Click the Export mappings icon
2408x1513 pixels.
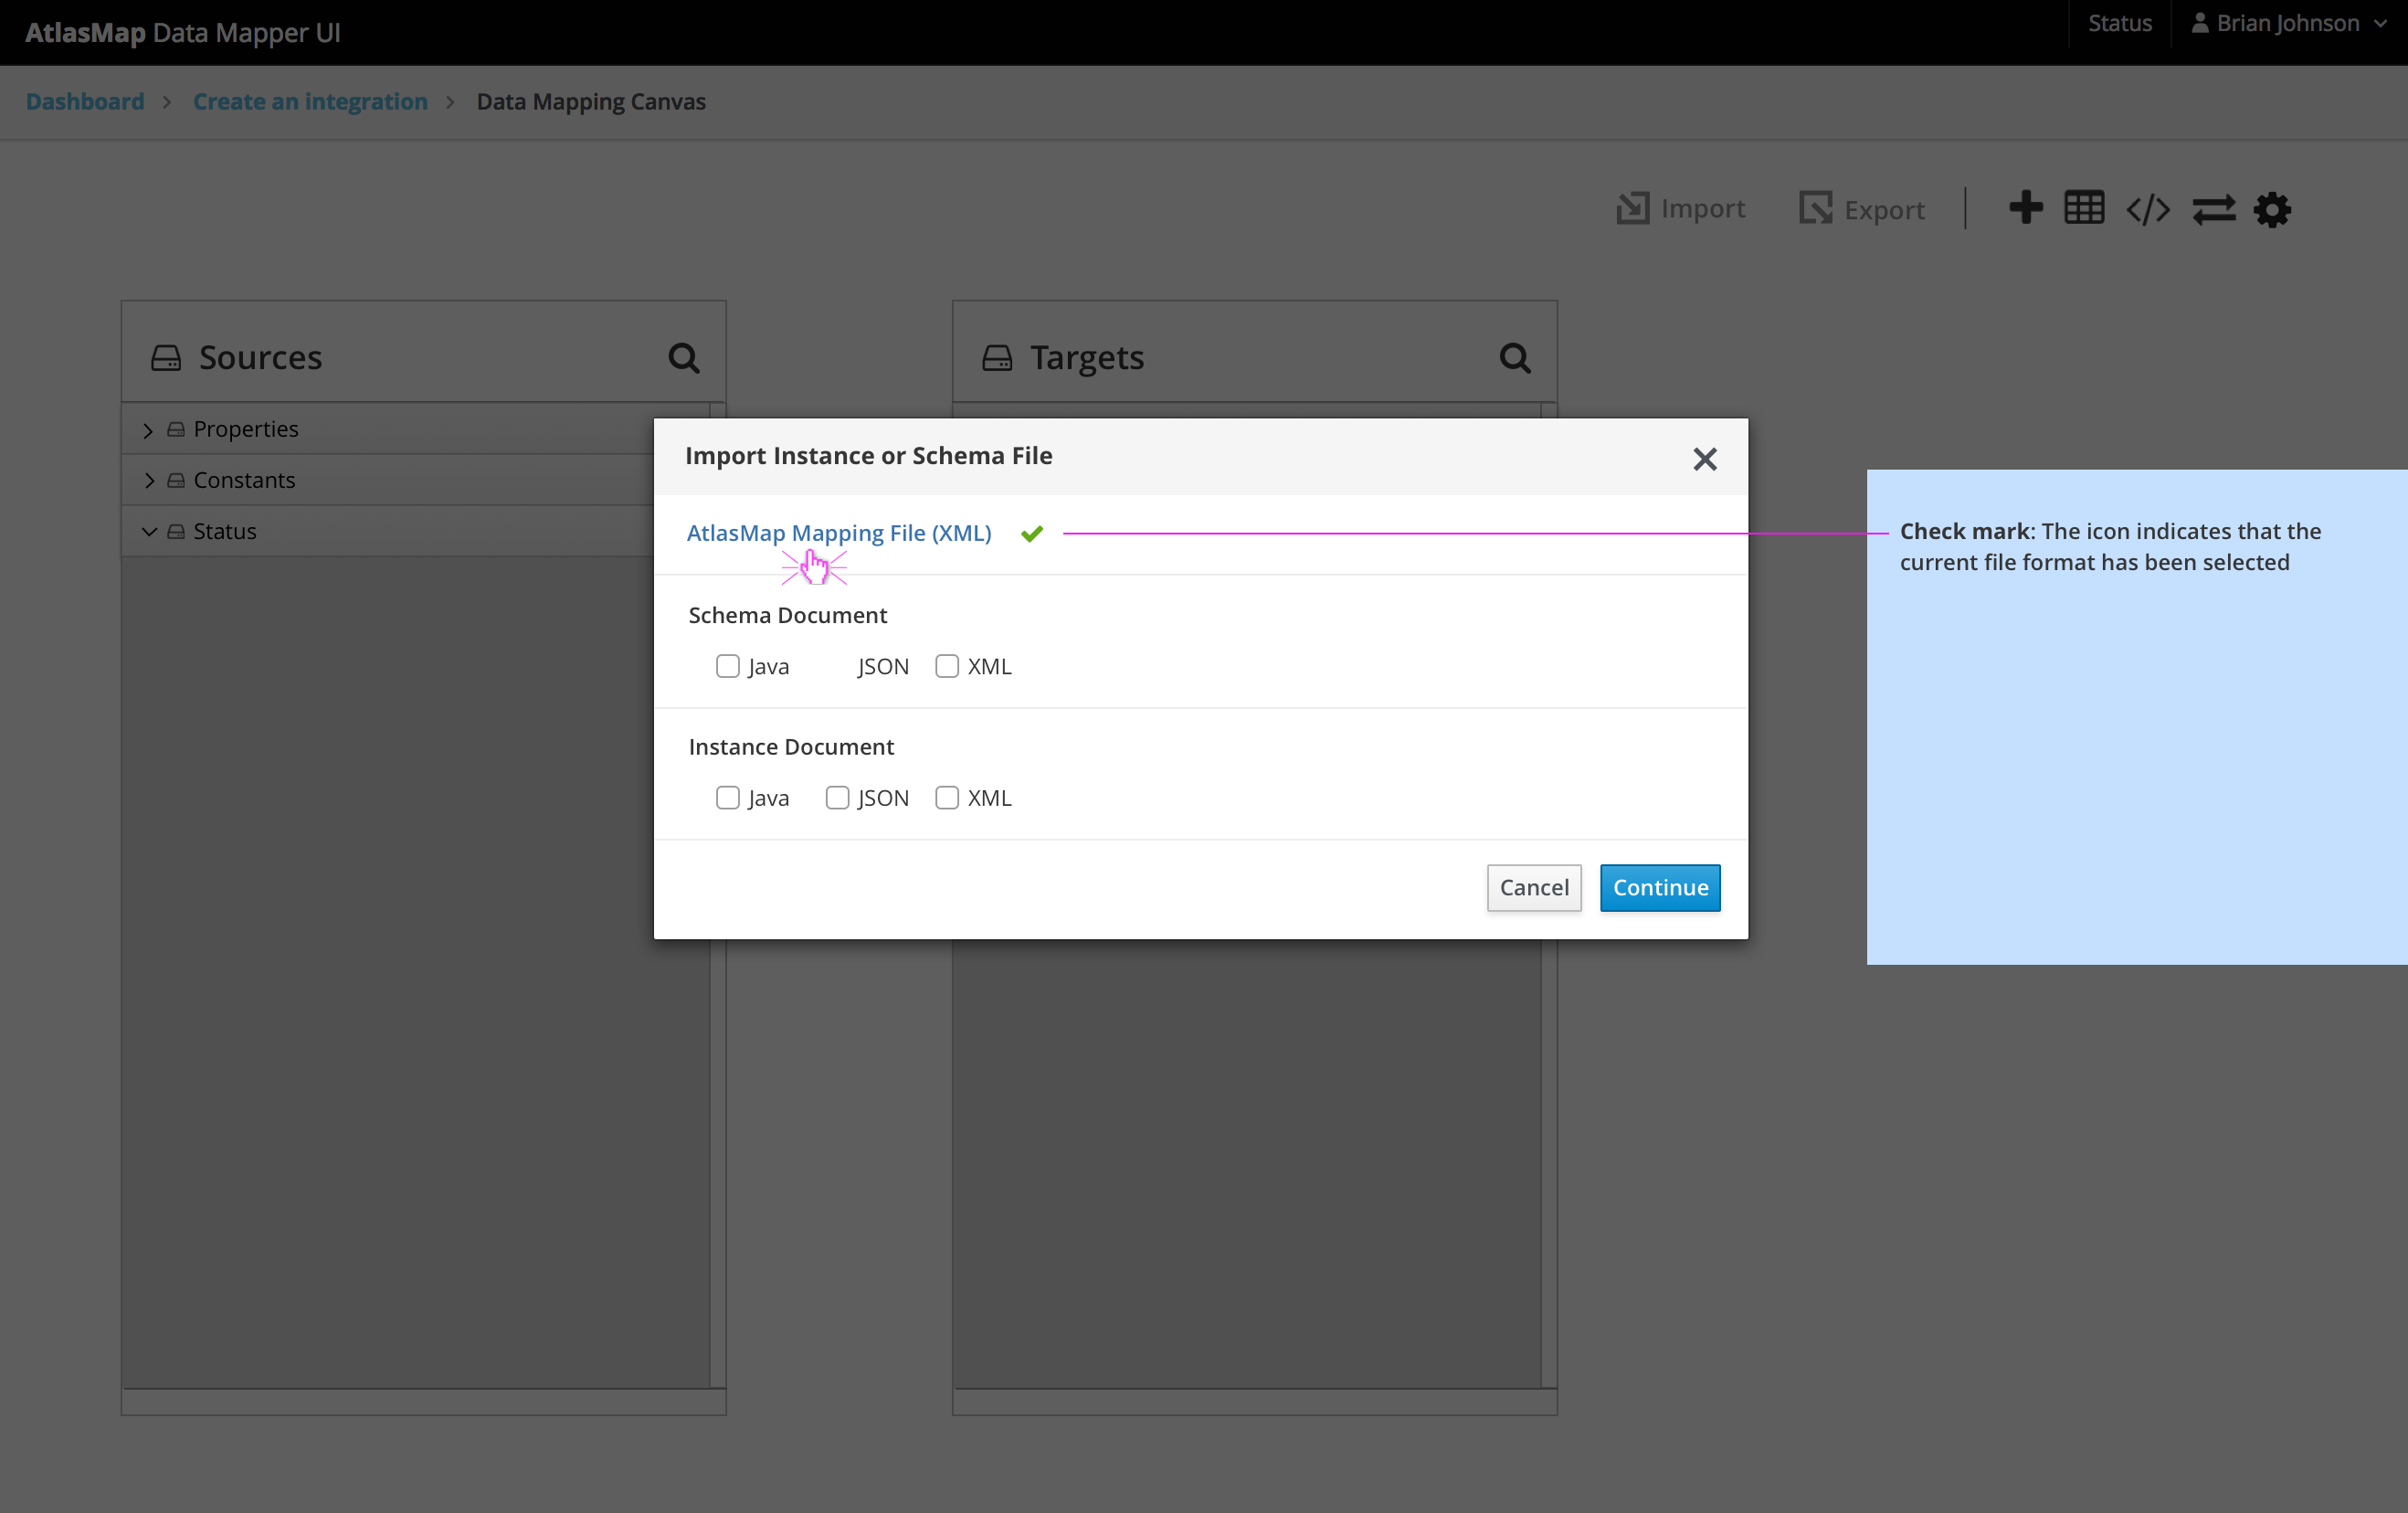click(x=1861, y=208)
